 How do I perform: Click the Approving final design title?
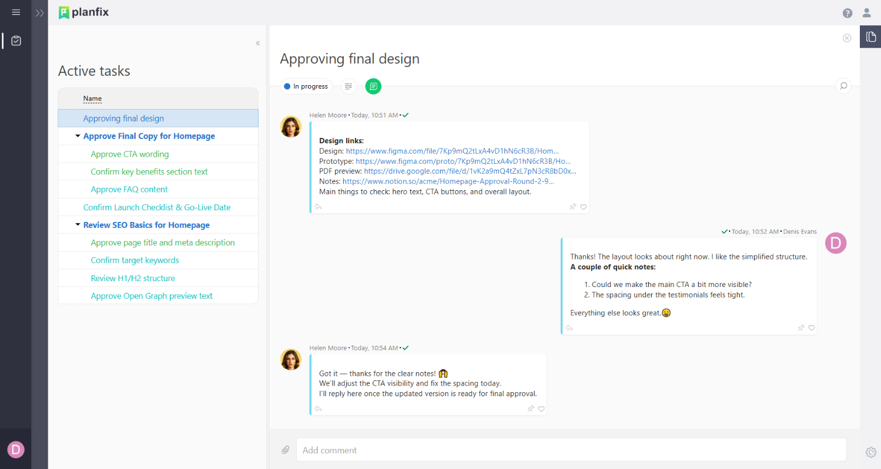tap(350, 59)
